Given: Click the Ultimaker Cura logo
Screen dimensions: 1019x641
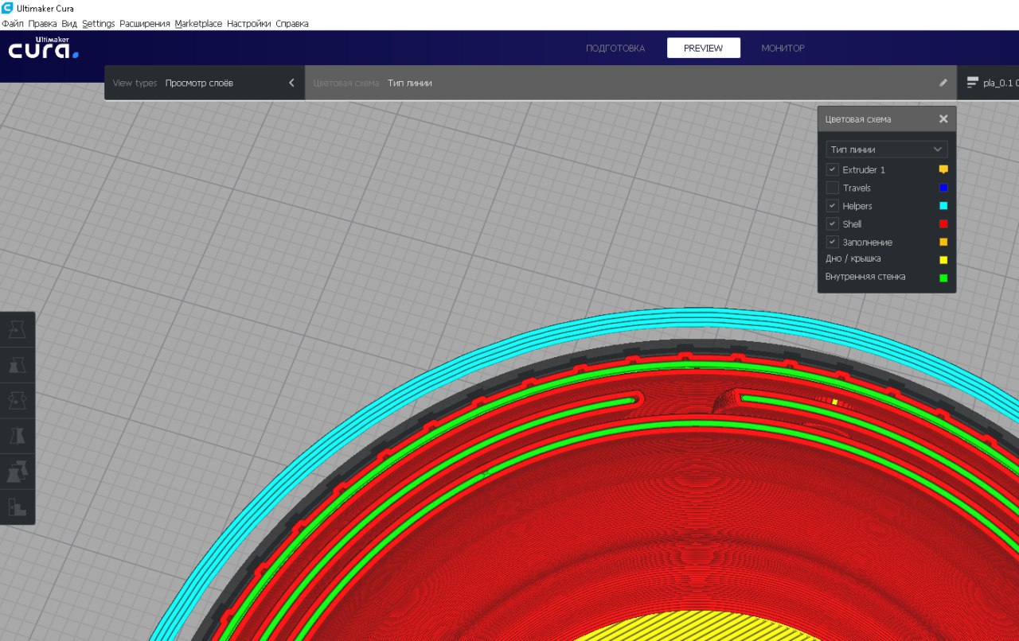Looking at the screenshot, I should pos(43,49).
